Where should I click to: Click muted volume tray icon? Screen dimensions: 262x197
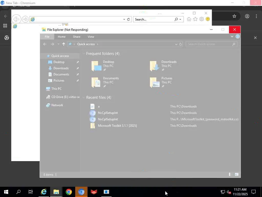[x=229, y=192]
